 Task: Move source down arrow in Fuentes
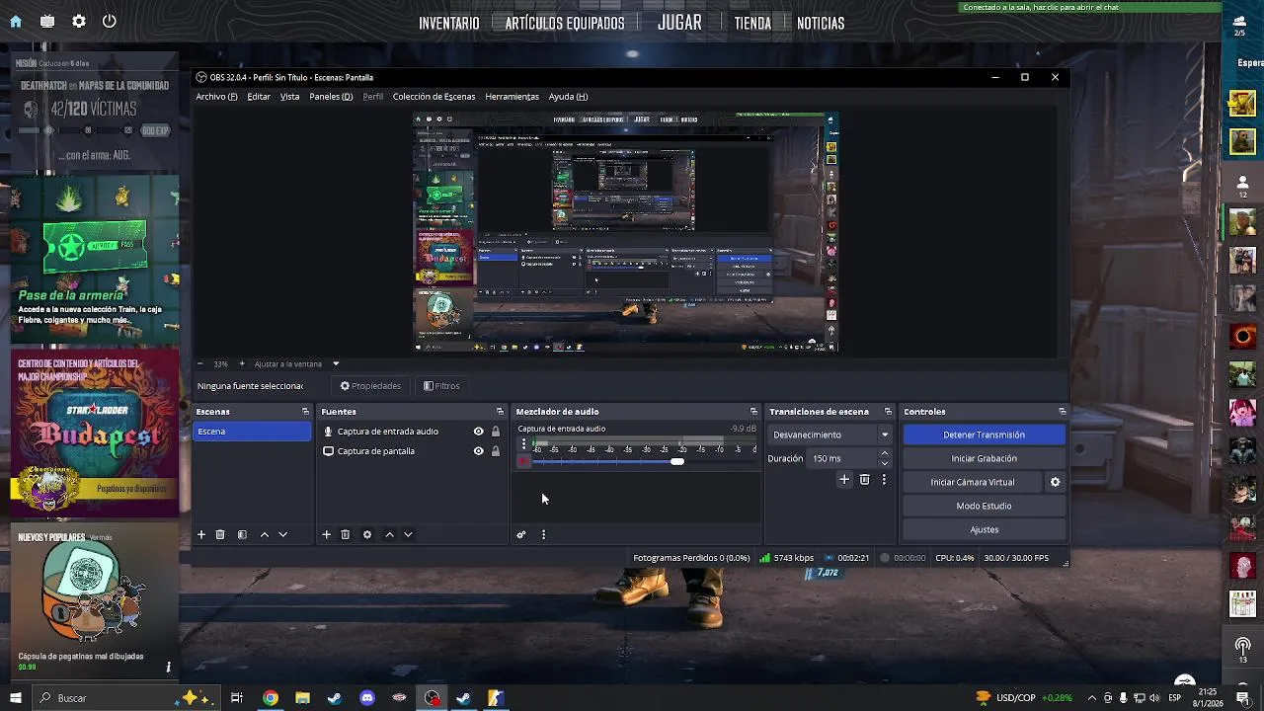[x=408, y=534]
